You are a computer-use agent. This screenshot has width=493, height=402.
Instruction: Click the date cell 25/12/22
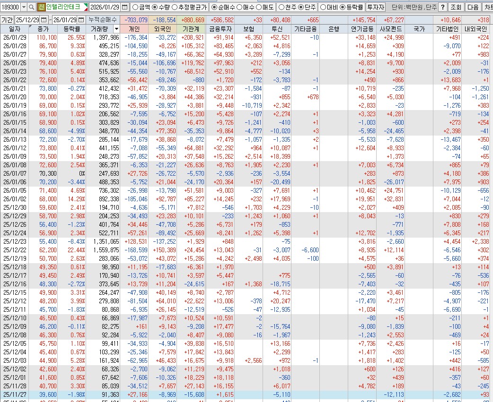[x=15, y=250]
